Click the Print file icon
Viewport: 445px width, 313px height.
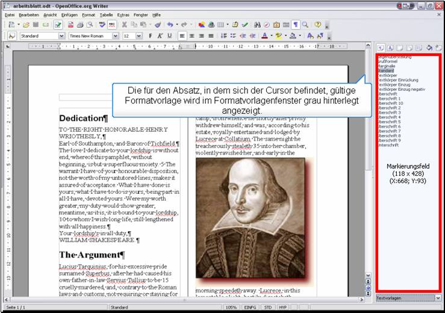pos(80,25)
